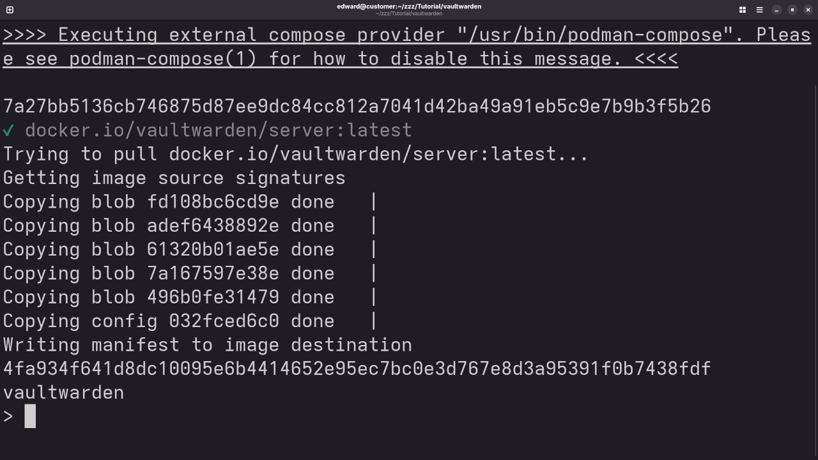Screen dimensions: 818x460
Task: Click the hash starting with 4fa934f641d8
Action: (x=357, y=369)
